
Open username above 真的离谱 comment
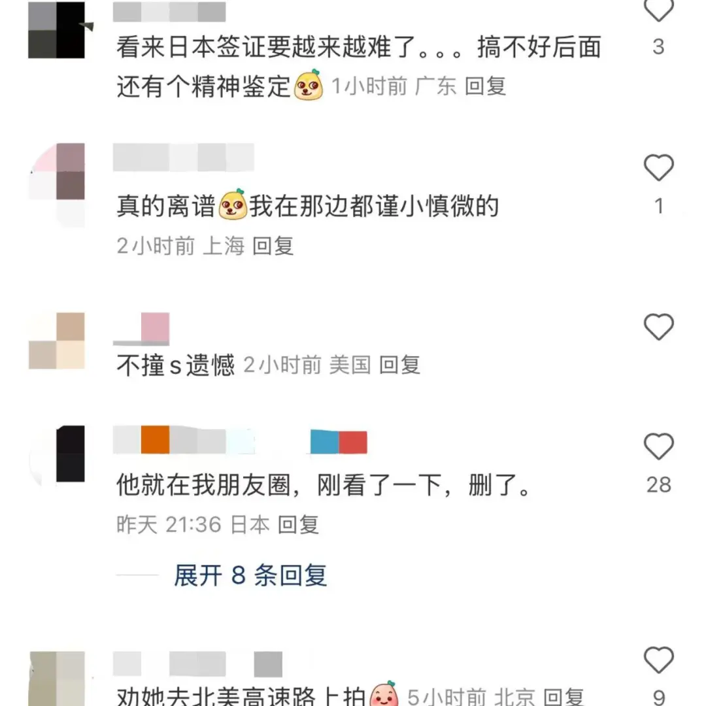(183, 157)
